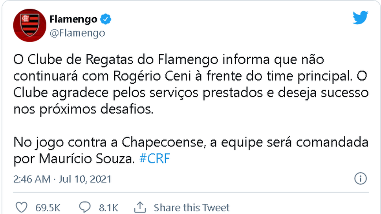Click the Jul 10, 2021 date
Viewport: 381px width, 214px height.
coord(85,179)
